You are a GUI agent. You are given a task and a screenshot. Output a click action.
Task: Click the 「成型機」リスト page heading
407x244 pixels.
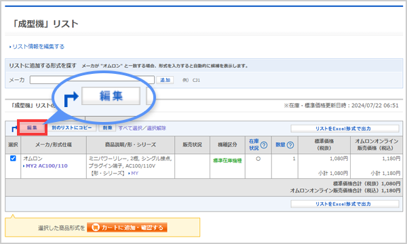pos(45,24)
